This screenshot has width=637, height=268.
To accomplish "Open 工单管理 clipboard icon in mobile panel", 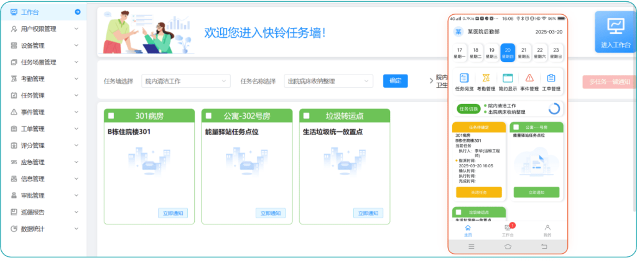I will 551,78.
